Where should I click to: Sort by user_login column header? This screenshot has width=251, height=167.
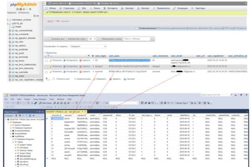click(100, 56)
